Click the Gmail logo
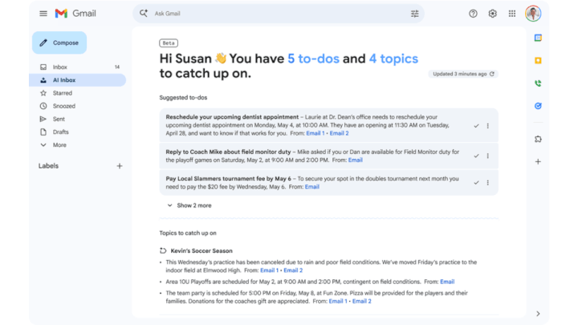 point(75,14)
